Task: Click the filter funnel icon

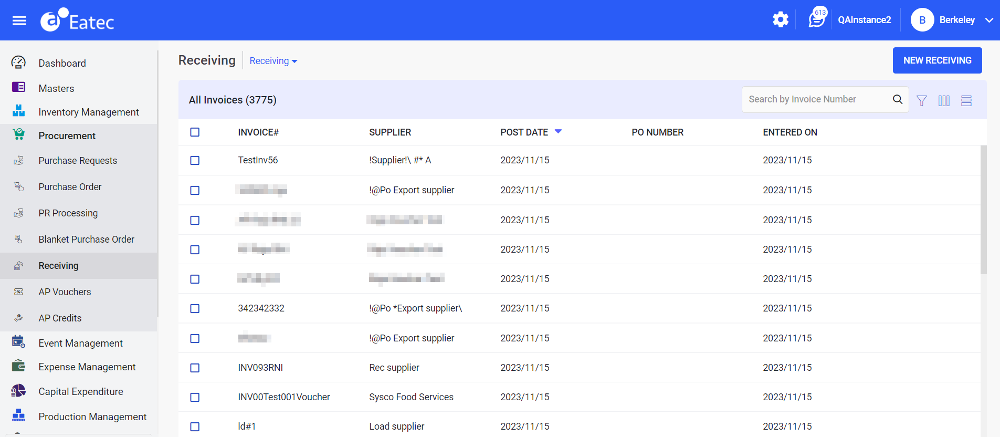Action: 921,100
